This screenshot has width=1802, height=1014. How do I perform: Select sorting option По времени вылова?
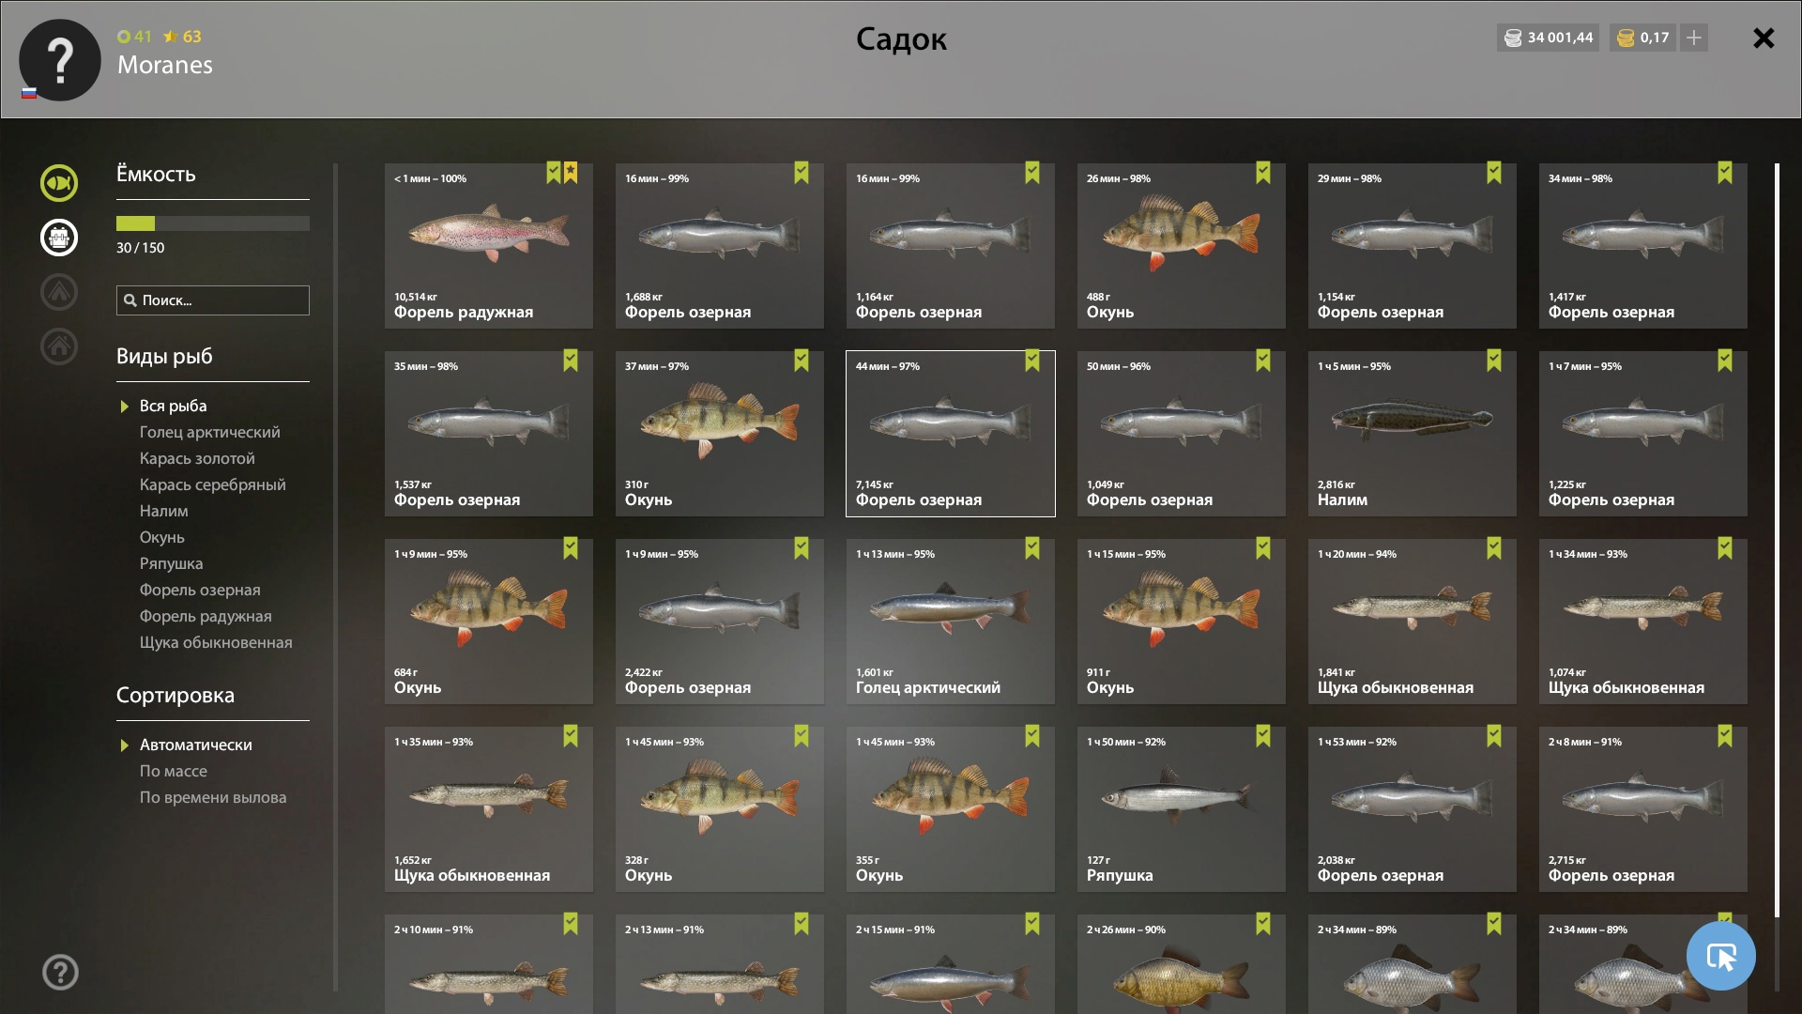[x=213, y=797]
